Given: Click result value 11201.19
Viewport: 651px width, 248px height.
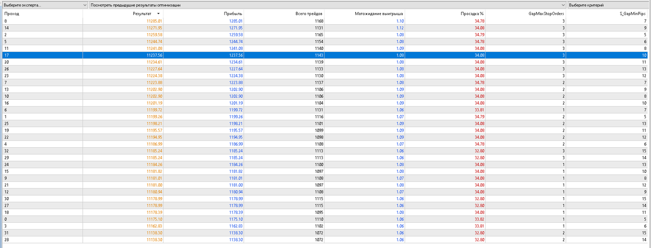Looking at the screenshot, I should (154, 102).
